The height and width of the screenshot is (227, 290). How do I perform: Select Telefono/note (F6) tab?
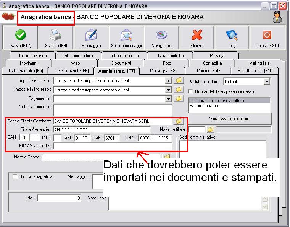pyautogui.click(x=72, y=71)
